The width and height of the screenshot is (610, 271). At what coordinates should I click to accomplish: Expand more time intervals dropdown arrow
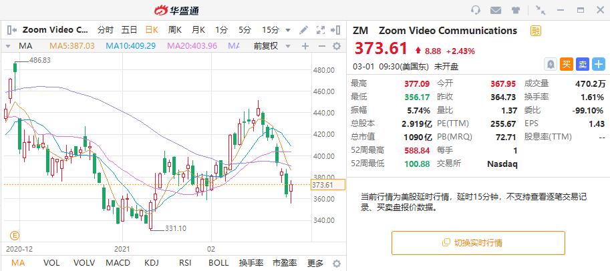point(288,30)
